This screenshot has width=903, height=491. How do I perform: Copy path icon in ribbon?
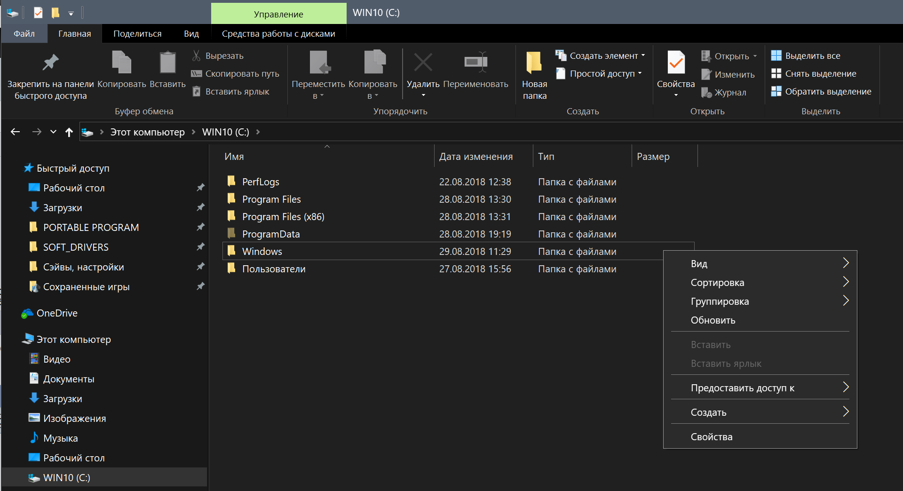[196, 73]
